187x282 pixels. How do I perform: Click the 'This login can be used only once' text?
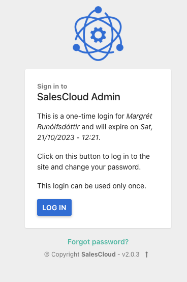[x=91, y=186]
